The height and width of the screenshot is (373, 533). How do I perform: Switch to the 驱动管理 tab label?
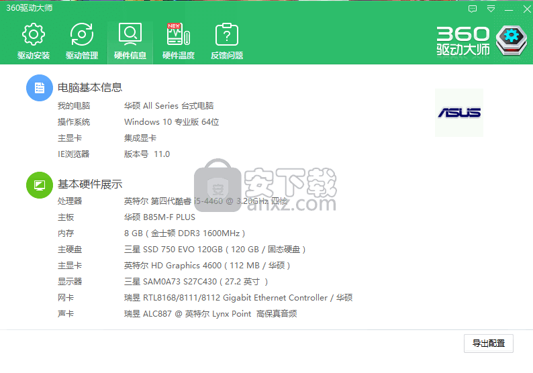(x=82, y=56)
